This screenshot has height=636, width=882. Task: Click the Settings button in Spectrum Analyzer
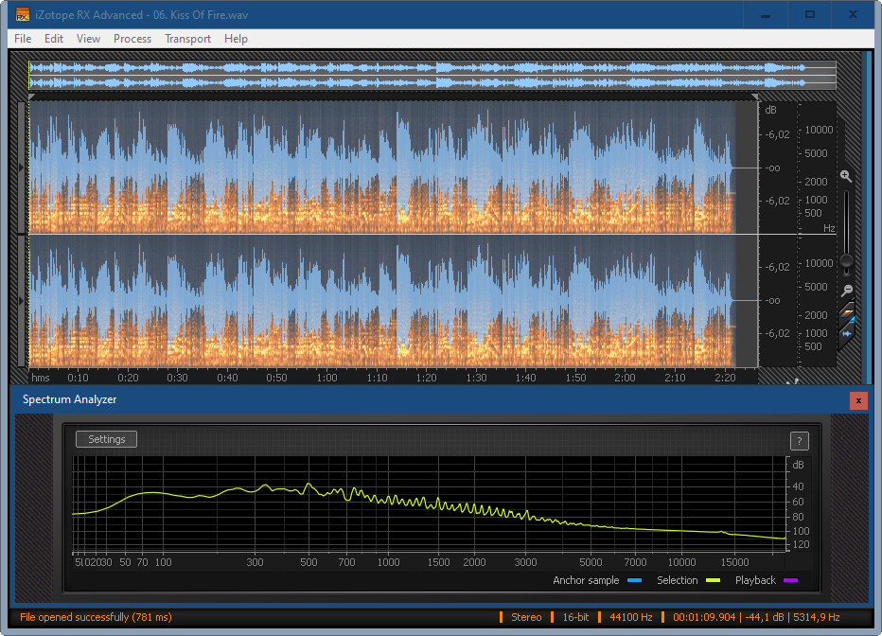pyautogui.click(x=107, y=439)
